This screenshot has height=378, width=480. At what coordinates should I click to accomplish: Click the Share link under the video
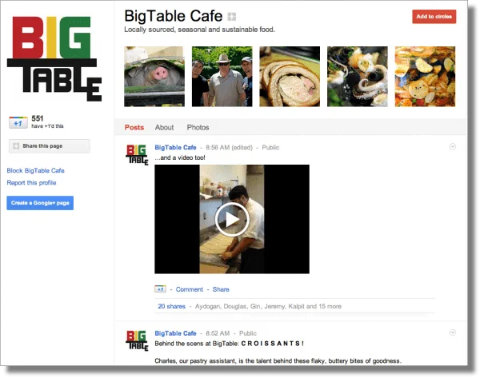(221, 289)
